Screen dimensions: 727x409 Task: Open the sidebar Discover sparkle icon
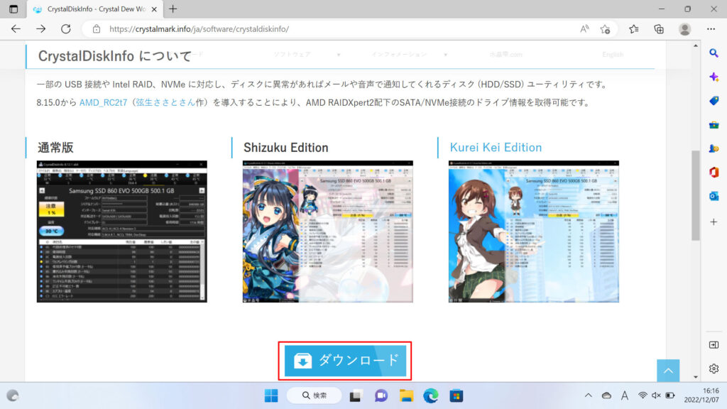[714, 77]
